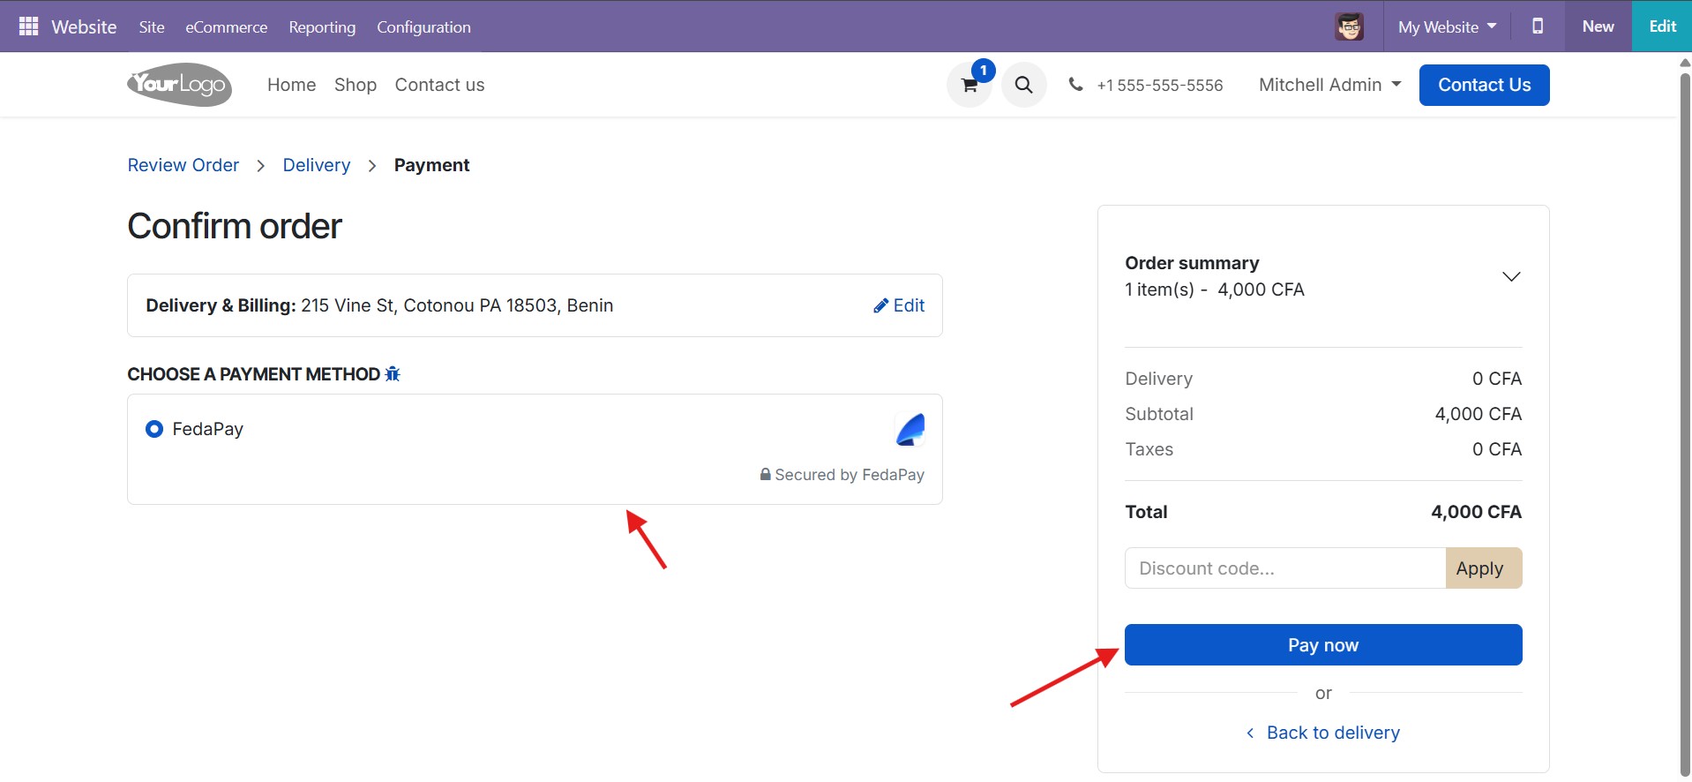This screenshot has height=782, width=1692.
Task: Click the Confirm order heading
Action: point(235,226)
